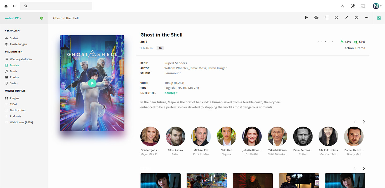Open writer Jamie Moss link

click(198, 68)
